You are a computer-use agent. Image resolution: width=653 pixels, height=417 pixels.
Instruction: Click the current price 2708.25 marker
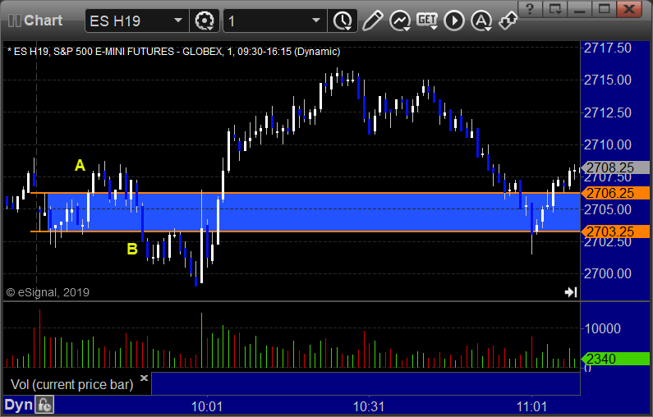[x=615, y=167]
